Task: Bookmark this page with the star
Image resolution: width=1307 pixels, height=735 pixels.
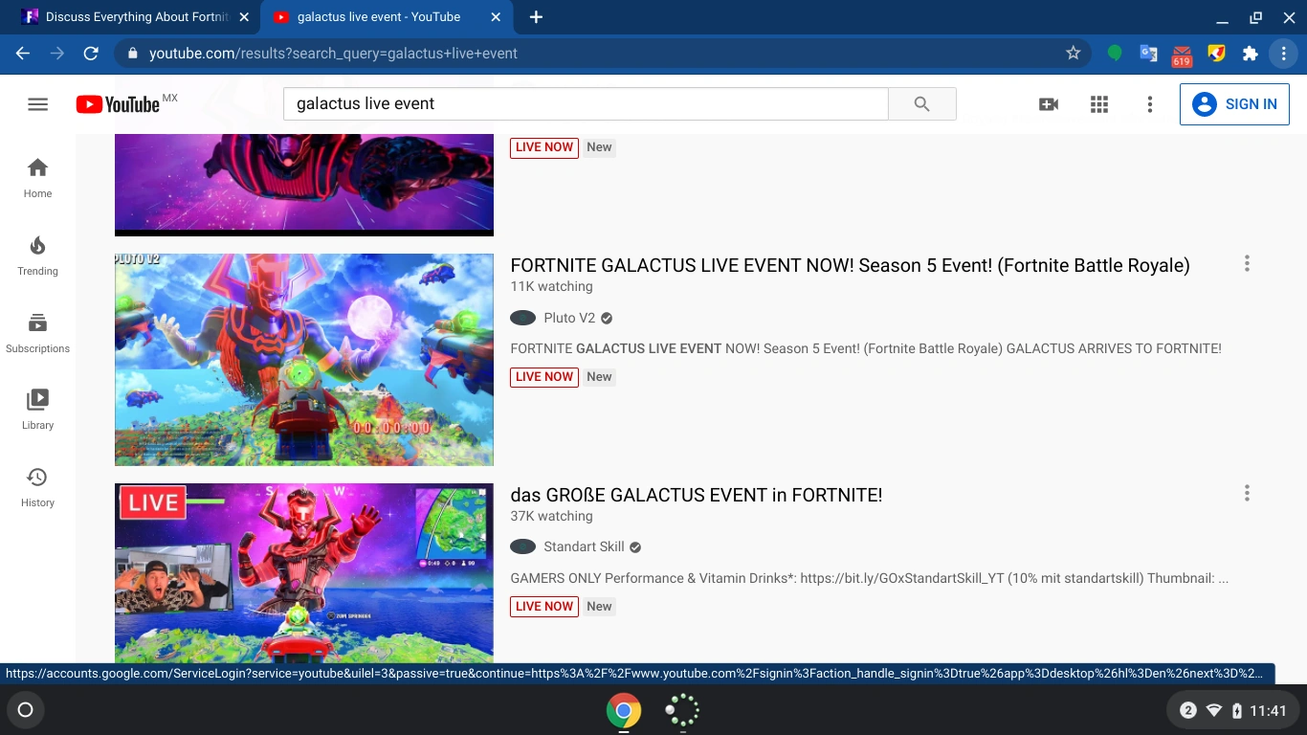Action: (1073, 54)
